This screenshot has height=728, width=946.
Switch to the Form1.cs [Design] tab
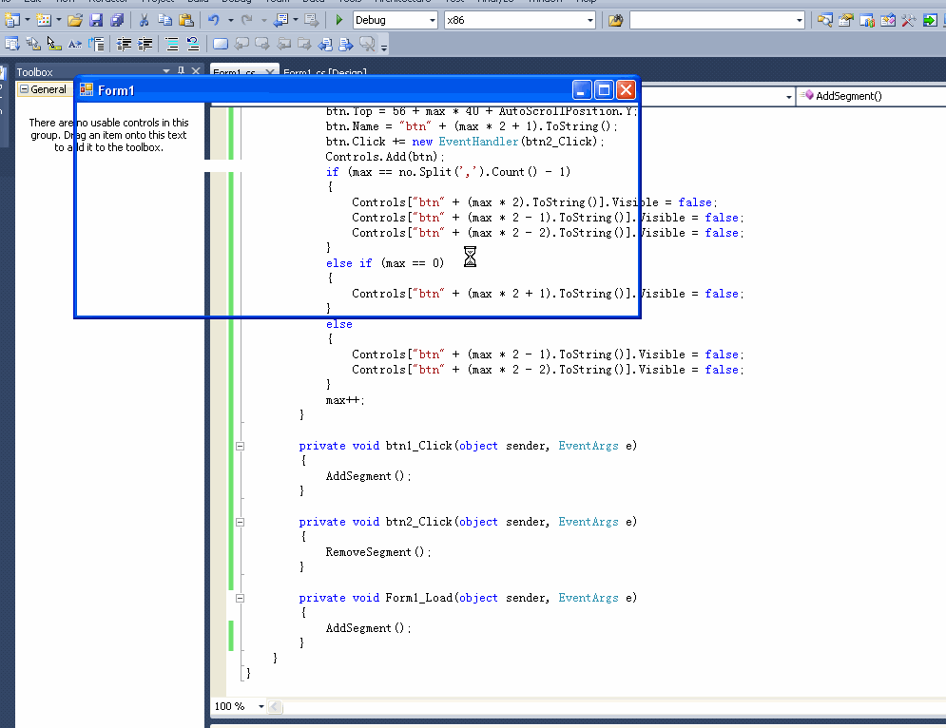[x=325, y=72]
